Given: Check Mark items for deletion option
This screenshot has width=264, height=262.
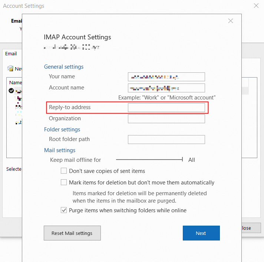Looking at the screenshot, I should [64, 182].
